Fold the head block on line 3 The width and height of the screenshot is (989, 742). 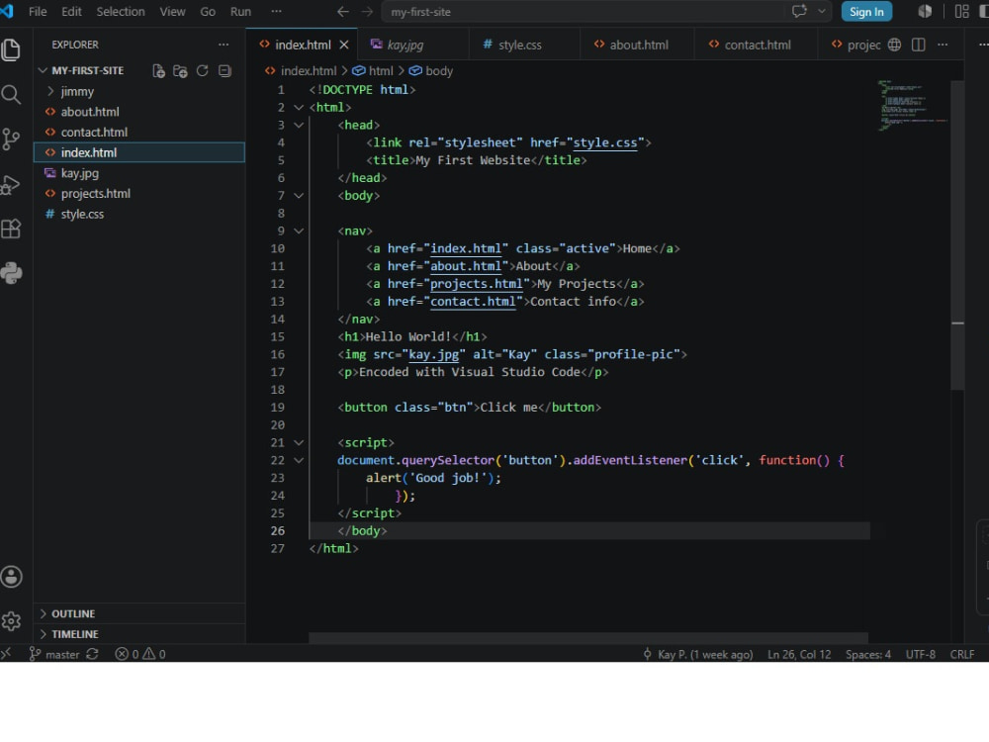(x=299, y=125)
